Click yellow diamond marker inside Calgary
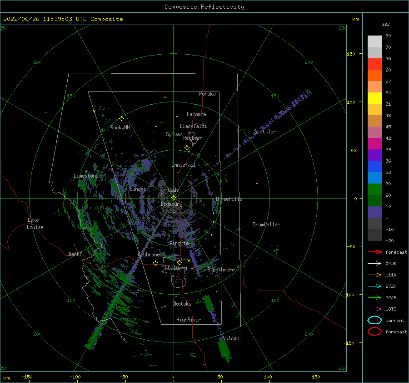Screen dimensions: 409x383 click(x=180, y=262)
